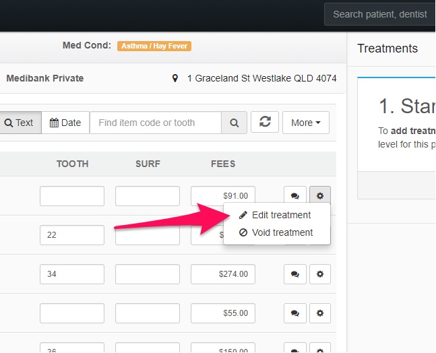Screen dimensions: 436x353
Task: Click the tooth field containing 34
Action: pyautogui.click(x=72, y=274)
